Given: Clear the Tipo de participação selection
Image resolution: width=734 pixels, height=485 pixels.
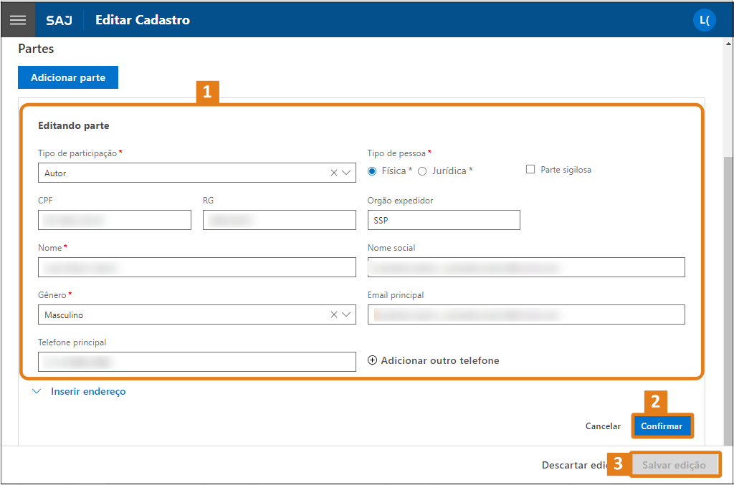Looking at the screenshot, I should 334,173.
